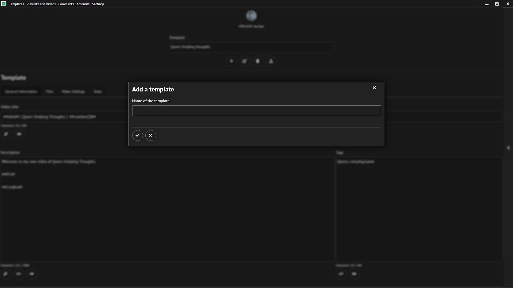513x288 pixels.
Task: Open Playlists and Videos menu
Action: tap(41, 4)
